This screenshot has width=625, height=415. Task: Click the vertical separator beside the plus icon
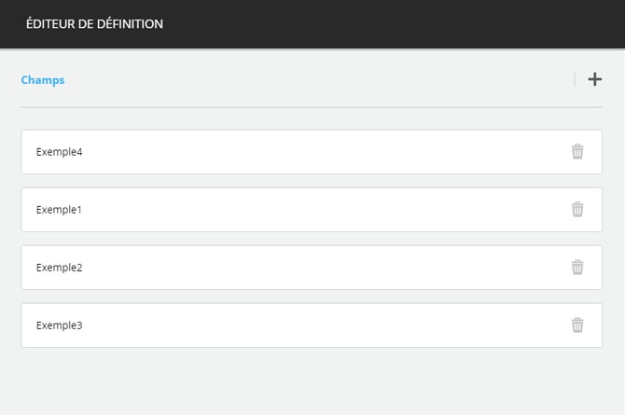click(575, 79)
